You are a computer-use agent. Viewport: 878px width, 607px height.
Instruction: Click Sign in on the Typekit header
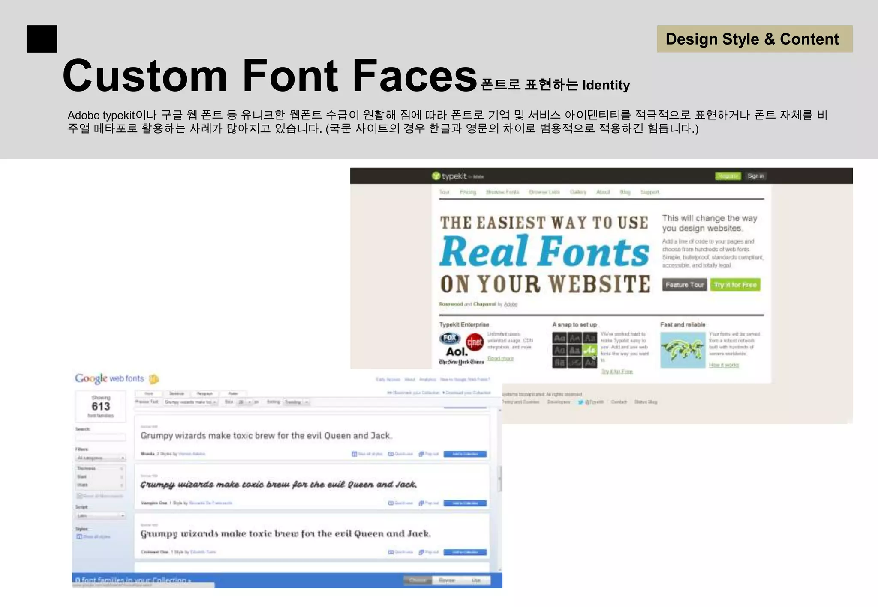tap(755, 176)
